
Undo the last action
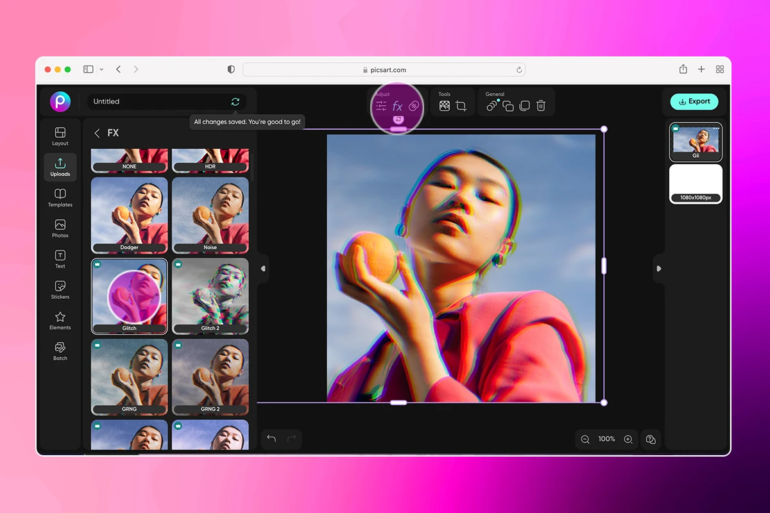[x=271, y=438]
